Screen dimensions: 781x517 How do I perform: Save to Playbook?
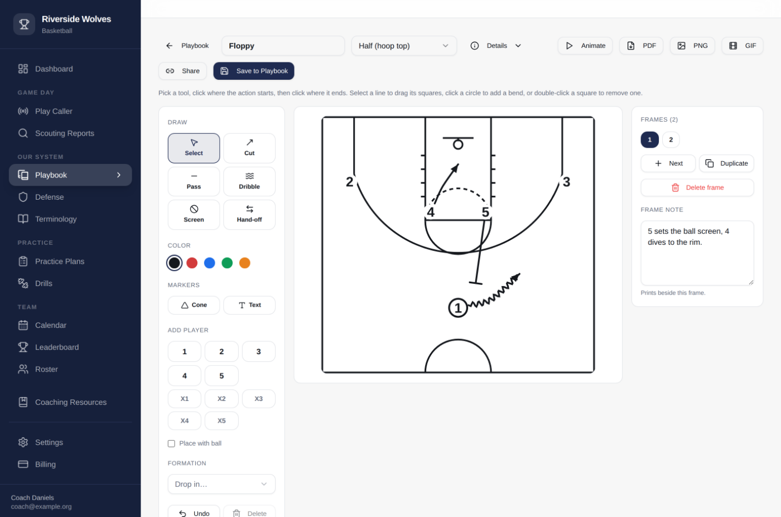click(x=254, y=71)
